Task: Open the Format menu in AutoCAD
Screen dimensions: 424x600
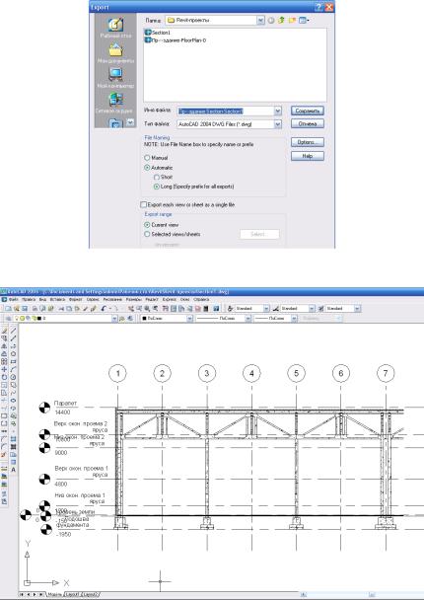Action: point(76,300)
